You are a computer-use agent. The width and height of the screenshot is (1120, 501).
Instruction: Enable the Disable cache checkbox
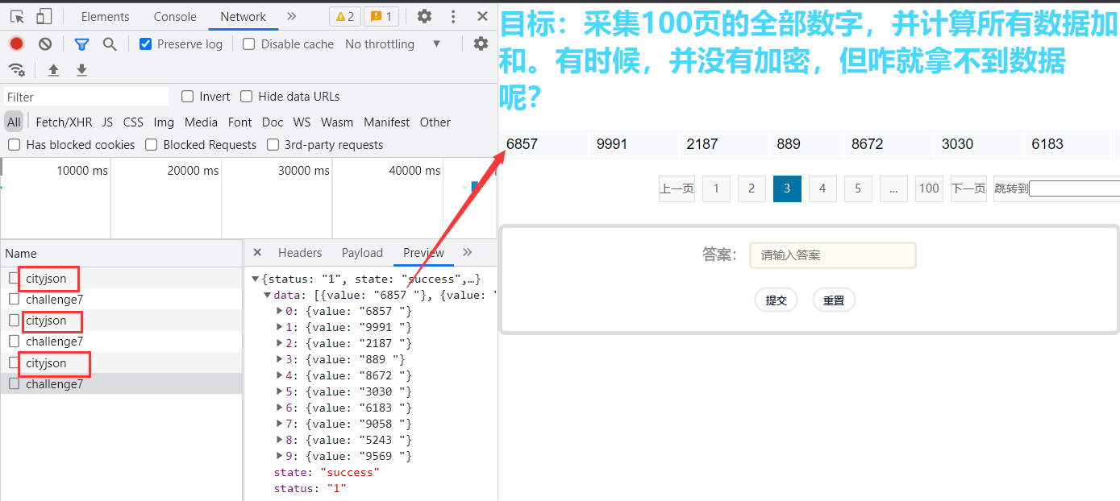(249, 44)
